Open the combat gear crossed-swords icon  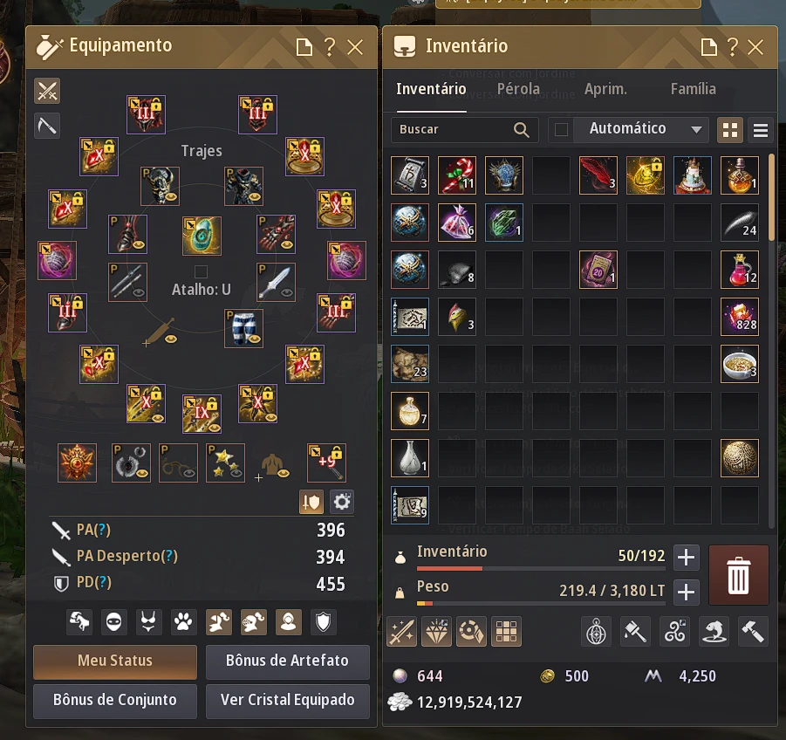47,91
